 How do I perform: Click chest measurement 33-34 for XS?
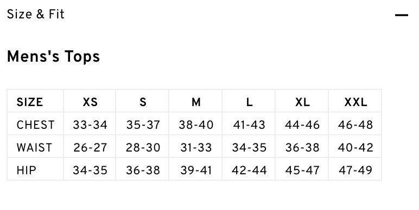pyautogui.click(x=90, y=125)
